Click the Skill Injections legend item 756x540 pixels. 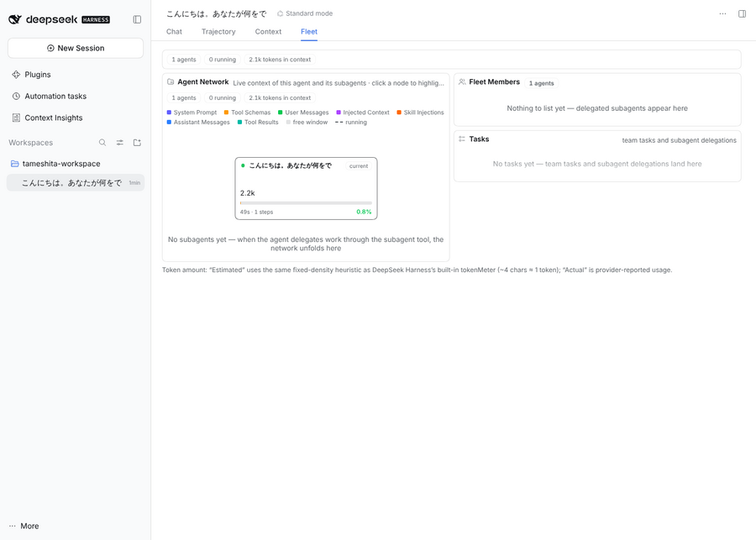421,113
